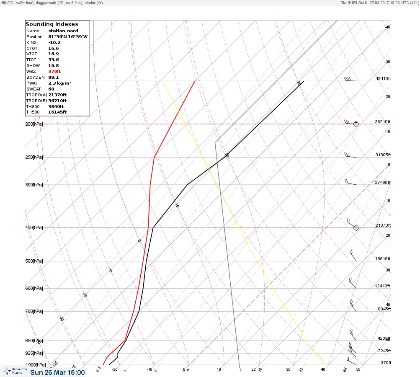Click the 600[hPa] pressure label
The height and width of the screenshot is (377, 420).
pyautogui.click(x=34, y=289)
